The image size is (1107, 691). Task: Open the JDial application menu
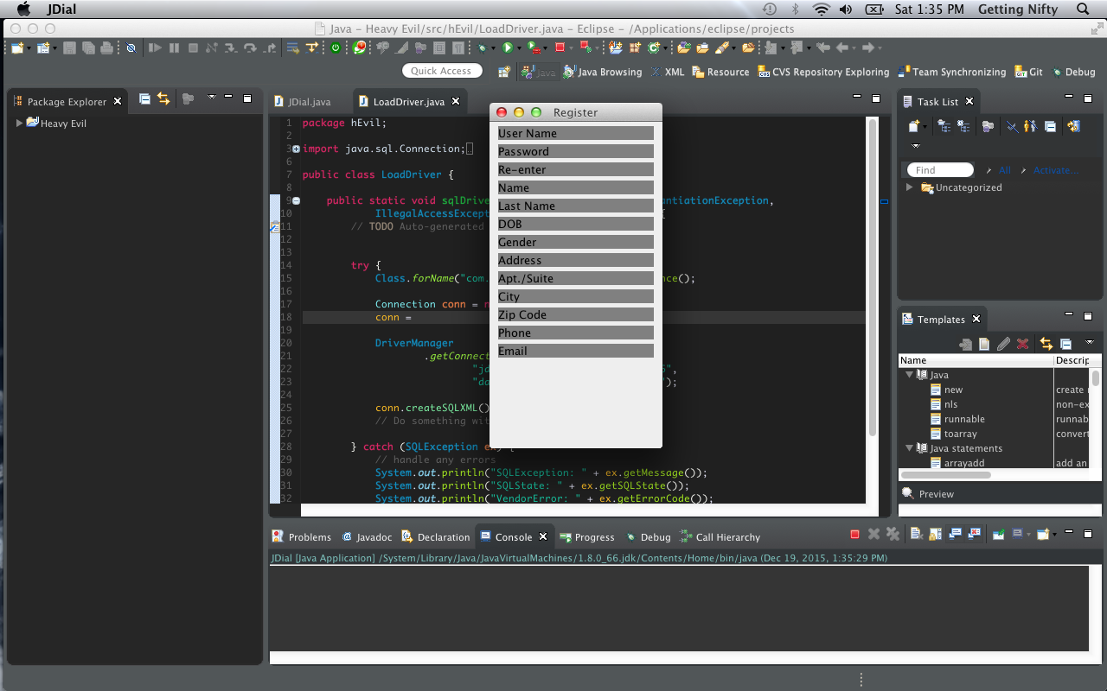coord(63,10)
